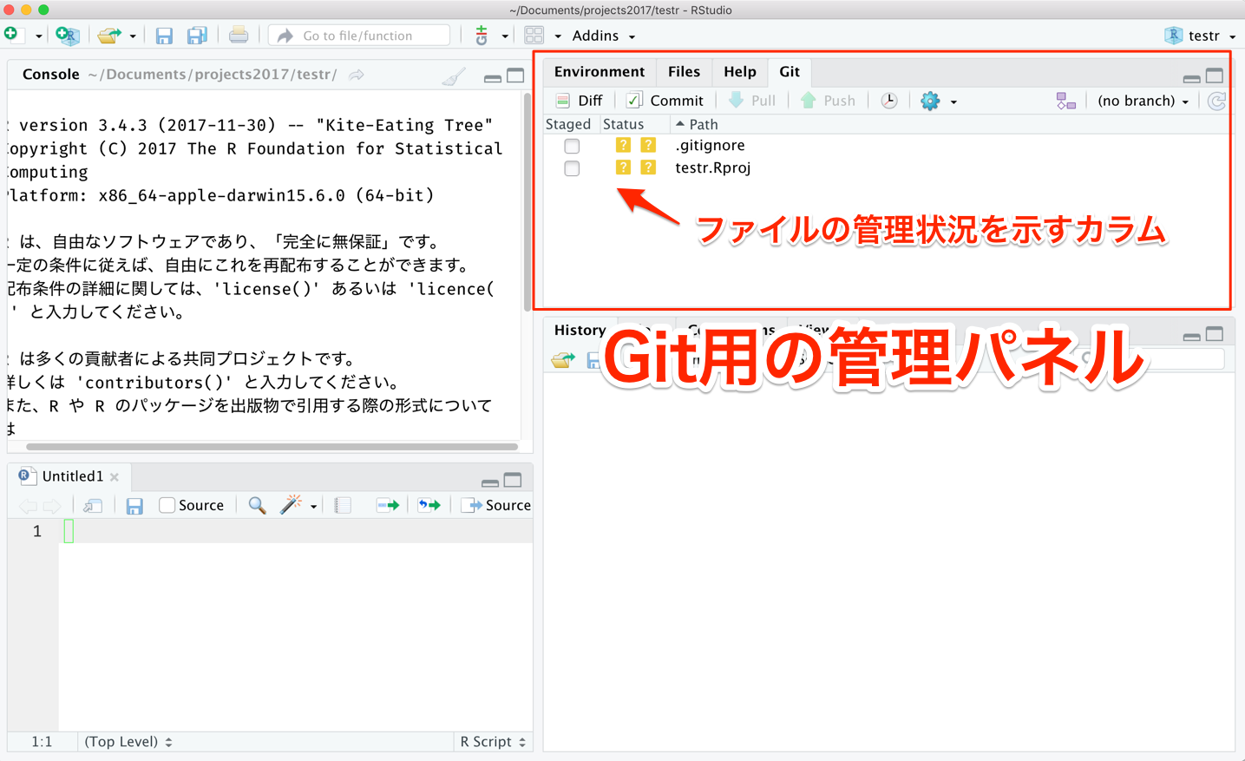Open Find/Replace with the magnifying glass icon

pyautogui.click(x=257, y=505)
